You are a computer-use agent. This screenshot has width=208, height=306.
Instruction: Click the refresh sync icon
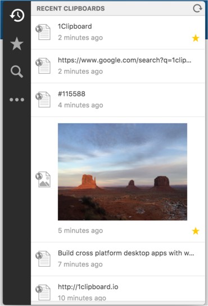pos(197,8)
